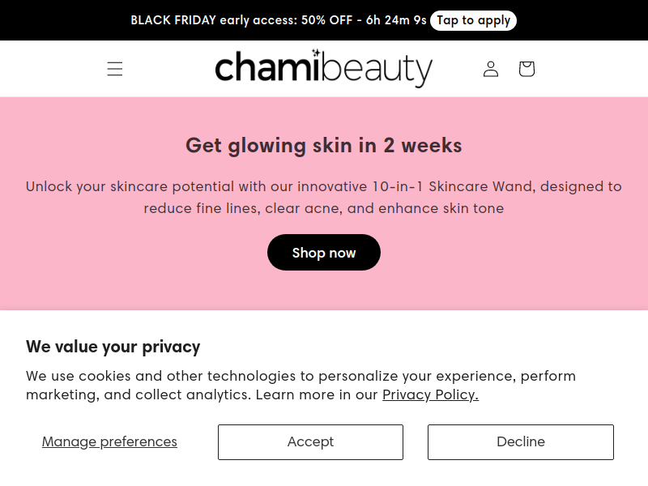
Task: Click the Shop now button
Action: click(323, 253)
